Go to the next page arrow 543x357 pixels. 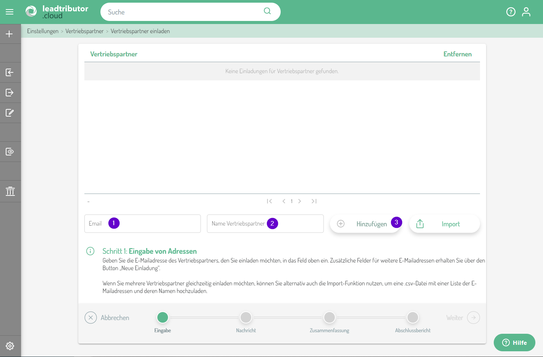coord(300,201)
